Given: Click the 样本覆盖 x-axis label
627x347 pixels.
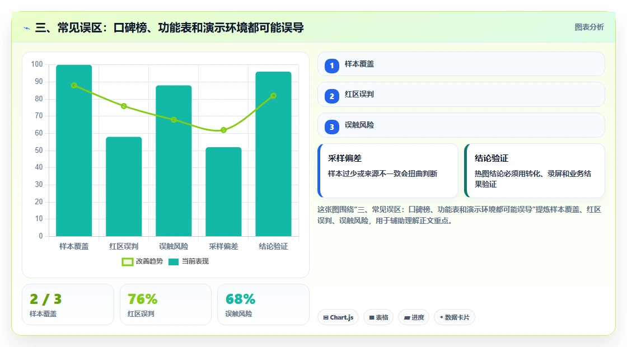Looking at the screenshot, I should pos(74,246).
